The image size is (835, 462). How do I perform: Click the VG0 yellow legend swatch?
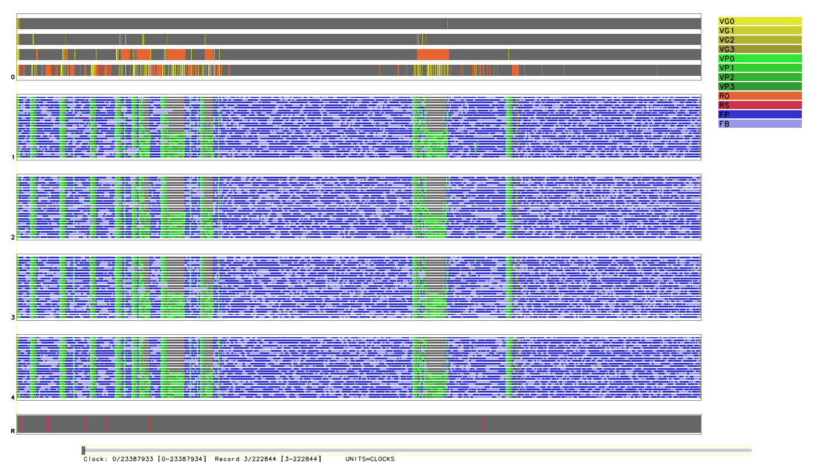pos(759,21)
